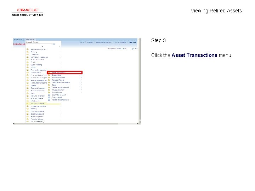Click the search go icon next to Search Menu field
This screenshot has width=255, height=191.
(x=54, y=44)
